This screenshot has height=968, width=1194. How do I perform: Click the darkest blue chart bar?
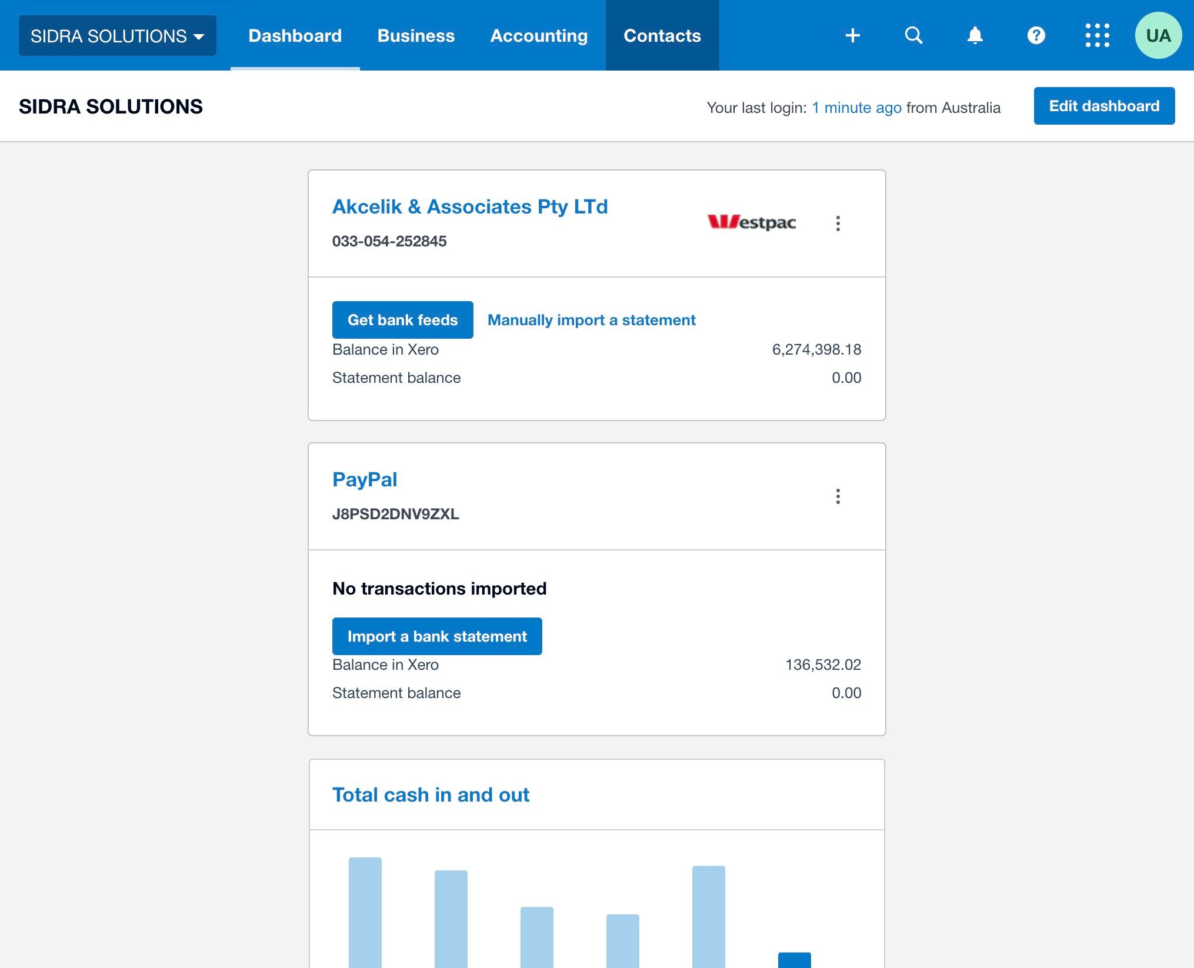coord(794,959)
